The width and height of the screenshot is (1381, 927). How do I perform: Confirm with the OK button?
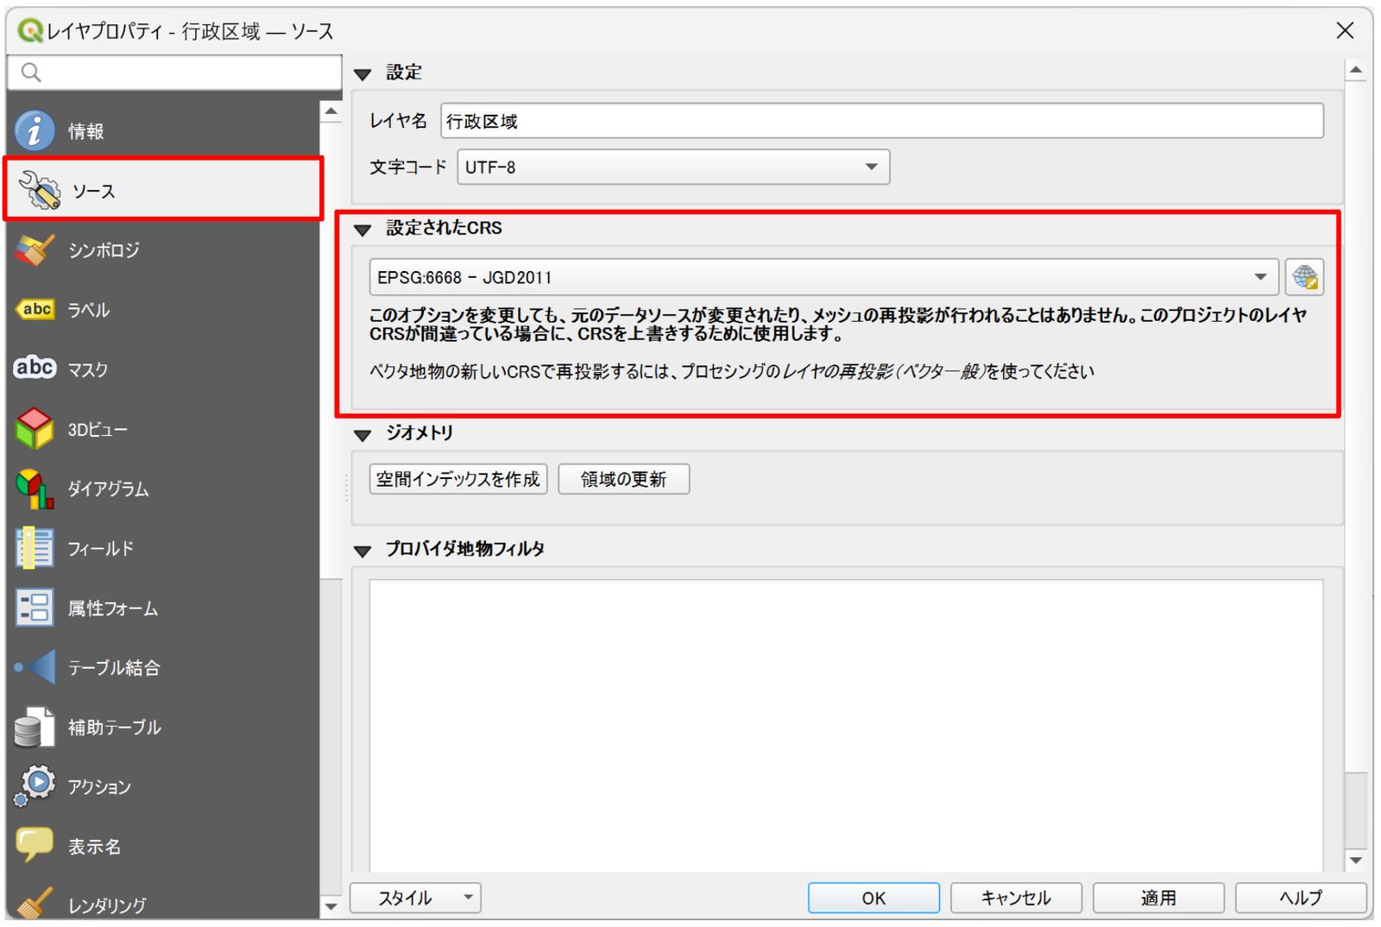tap(873, 898)
